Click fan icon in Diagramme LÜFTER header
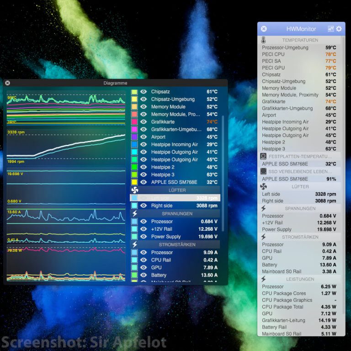Viewport: 351px width, 351px height. click(135, 190)
